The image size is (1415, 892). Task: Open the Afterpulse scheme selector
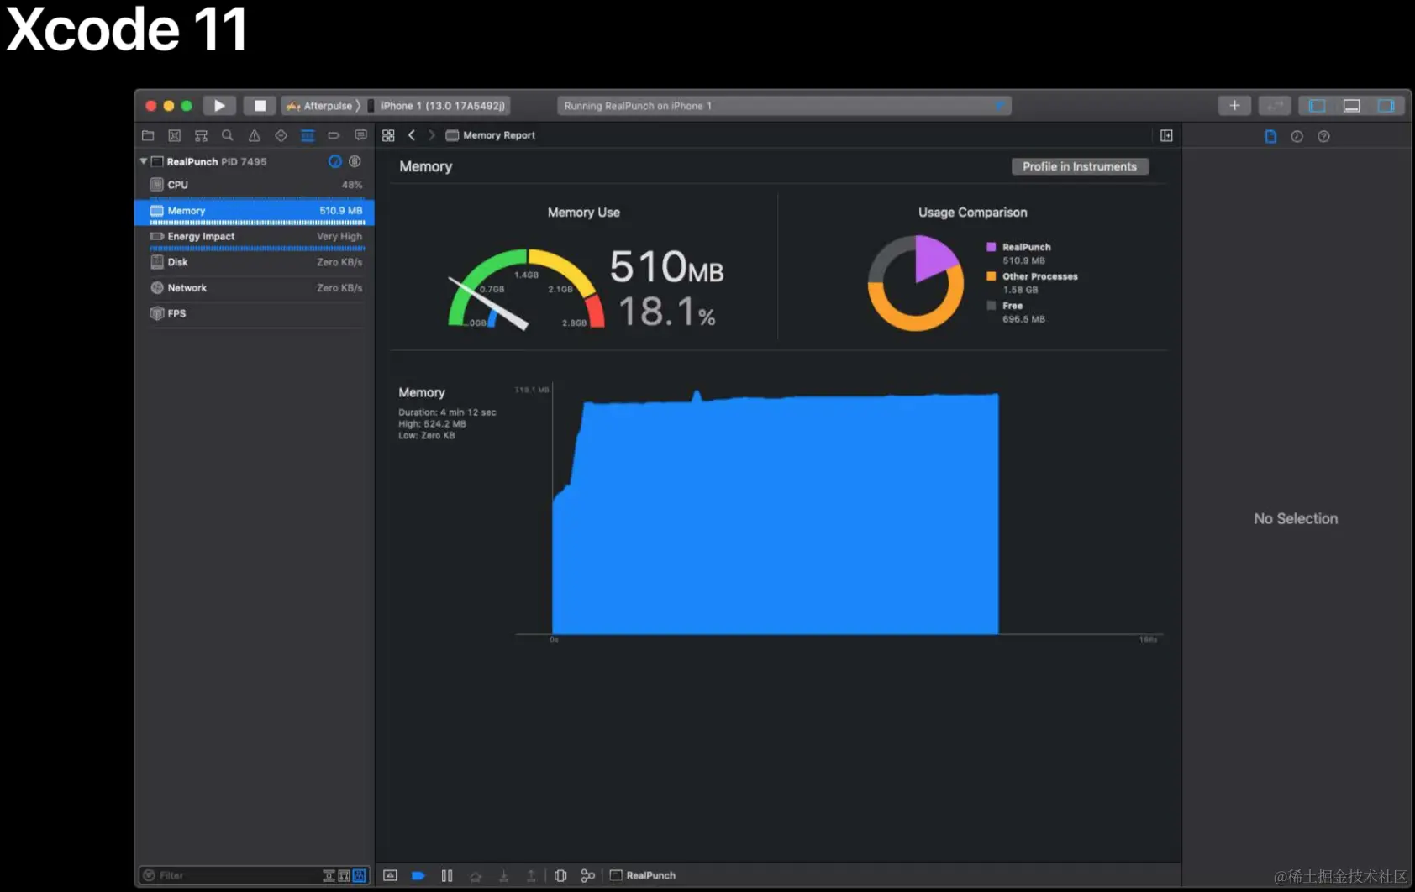pos(321,106)
